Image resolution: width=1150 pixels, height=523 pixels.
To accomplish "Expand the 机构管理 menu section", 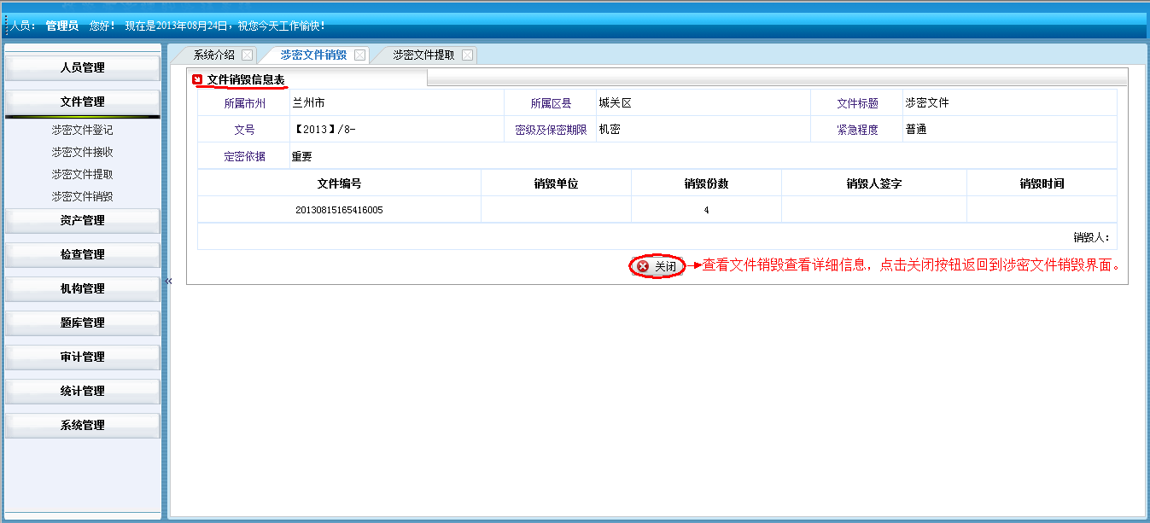I will [83, 288].
